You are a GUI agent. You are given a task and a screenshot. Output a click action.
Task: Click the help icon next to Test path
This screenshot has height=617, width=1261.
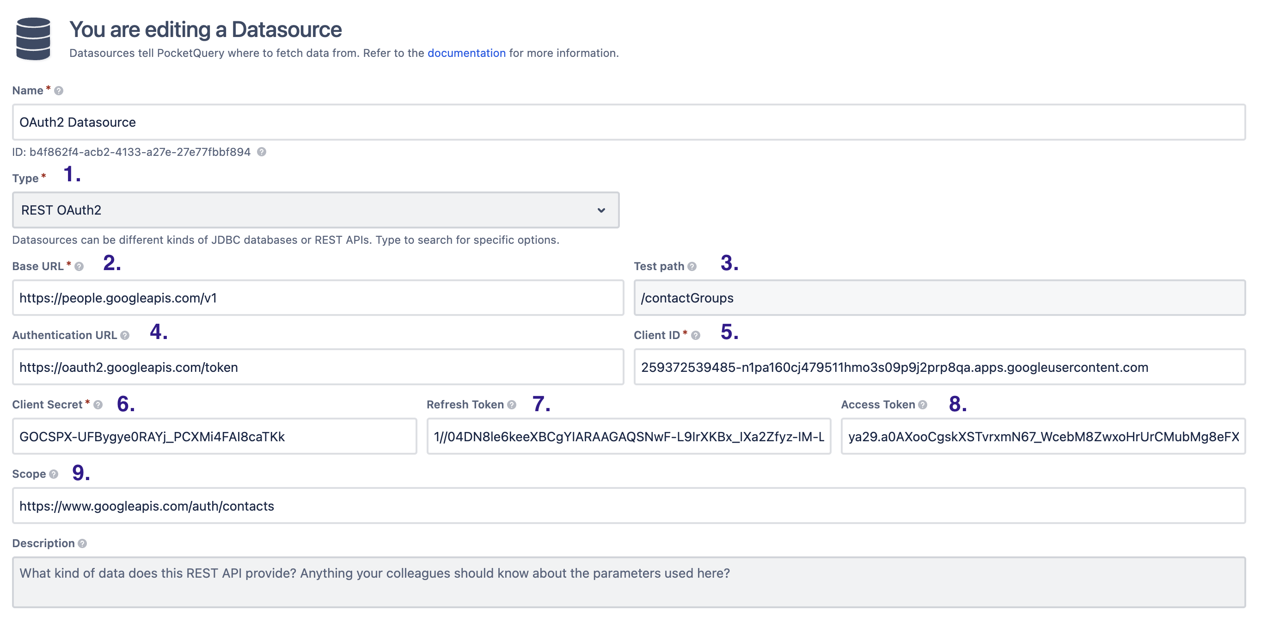click(x=692, y=266)
